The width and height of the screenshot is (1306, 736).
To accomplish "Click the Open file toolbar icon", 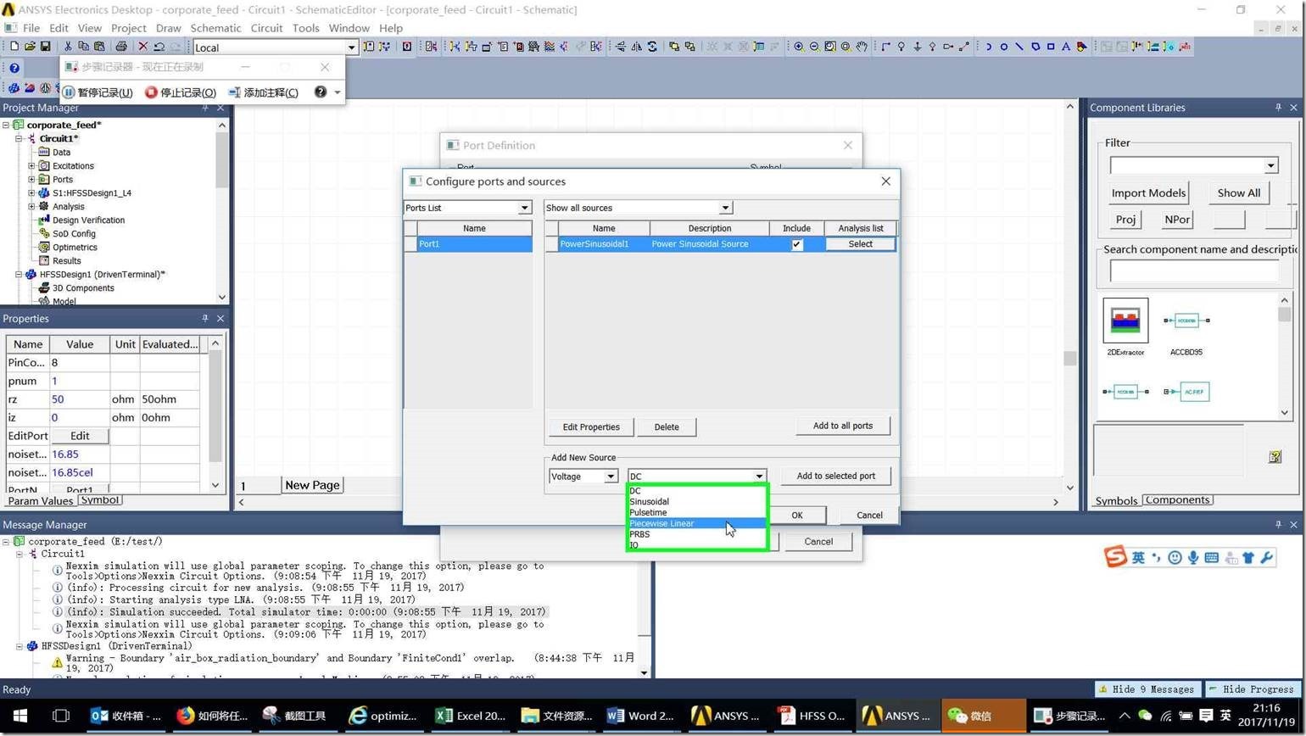I will [x=30, y=47].
